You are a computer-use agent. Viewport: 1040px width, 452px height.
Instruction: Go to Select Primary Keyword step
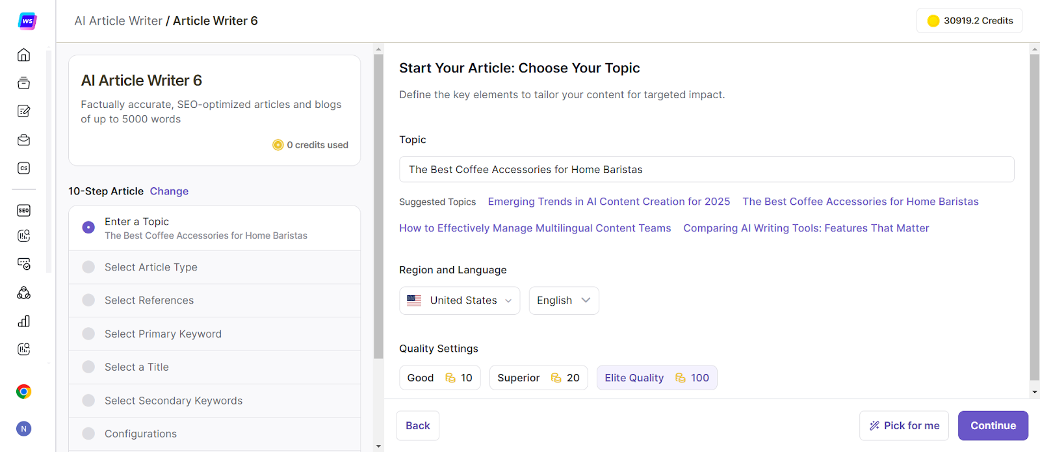pyautogui.click(x=163, y=334)
